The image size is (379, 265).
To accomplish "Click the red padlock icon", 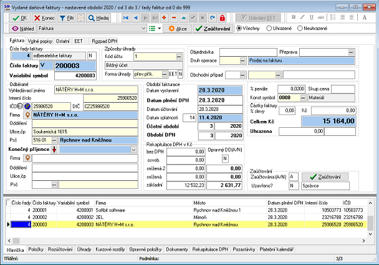I will (x=222, y=17).
